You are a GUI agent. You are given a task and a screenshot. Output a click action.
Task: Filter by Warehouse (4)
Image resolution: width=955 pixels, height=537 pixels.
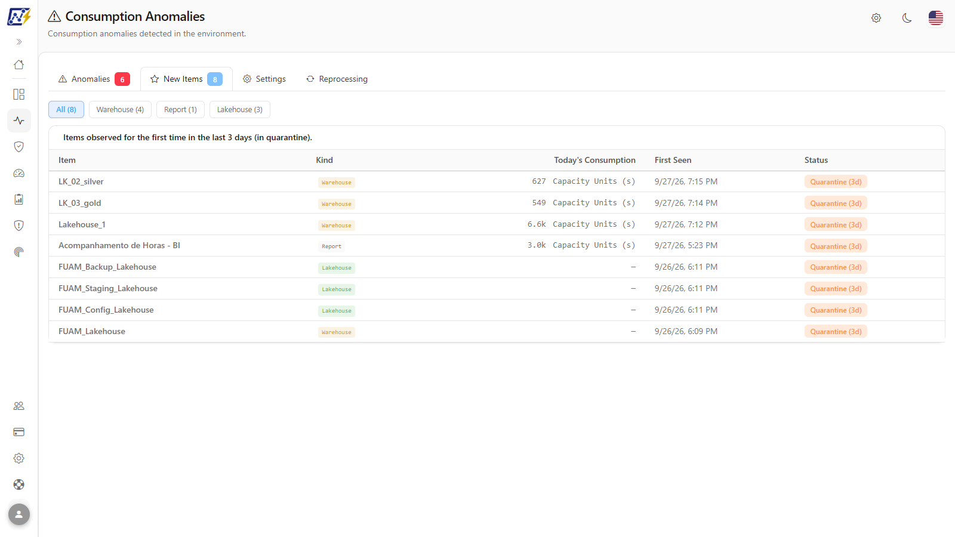pyautogui.click(x=120, y=110)
